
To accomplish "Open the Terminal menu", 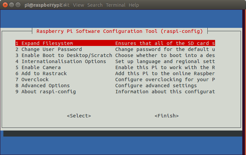I will coord(116,5).
